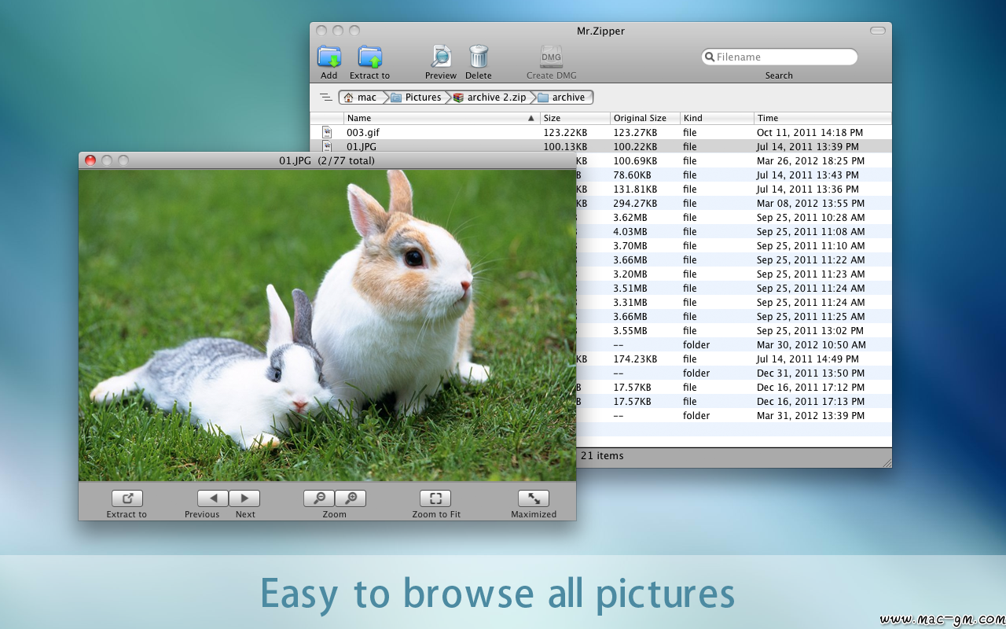Image resolution: width=1006 pixels, height=629 pixels.
Task: Click the 01.JPG file icon in list
Action: click(327, 147)
